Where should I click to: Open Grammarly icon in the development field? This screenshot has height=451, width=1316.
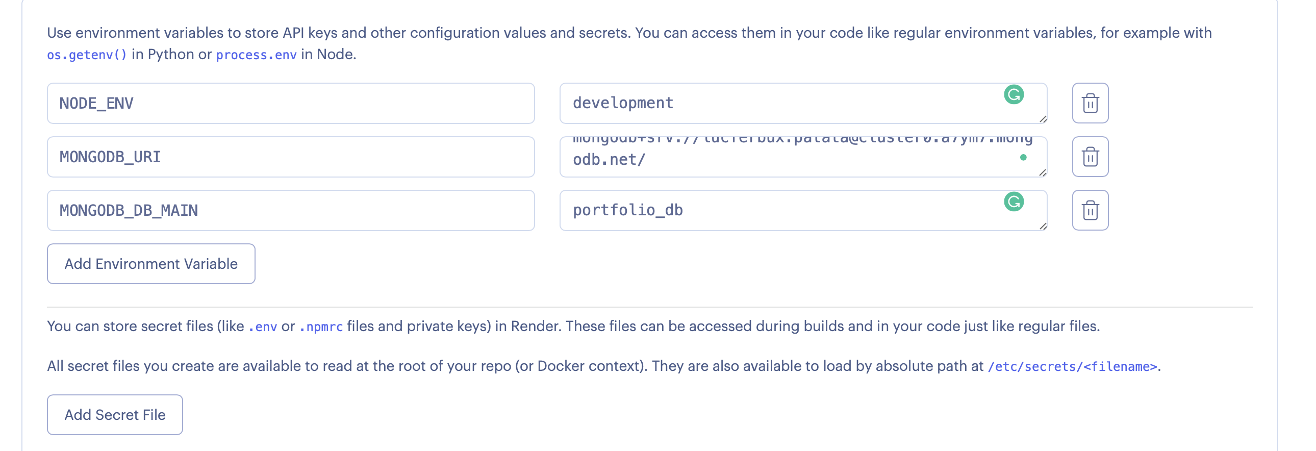[1014, 95]
